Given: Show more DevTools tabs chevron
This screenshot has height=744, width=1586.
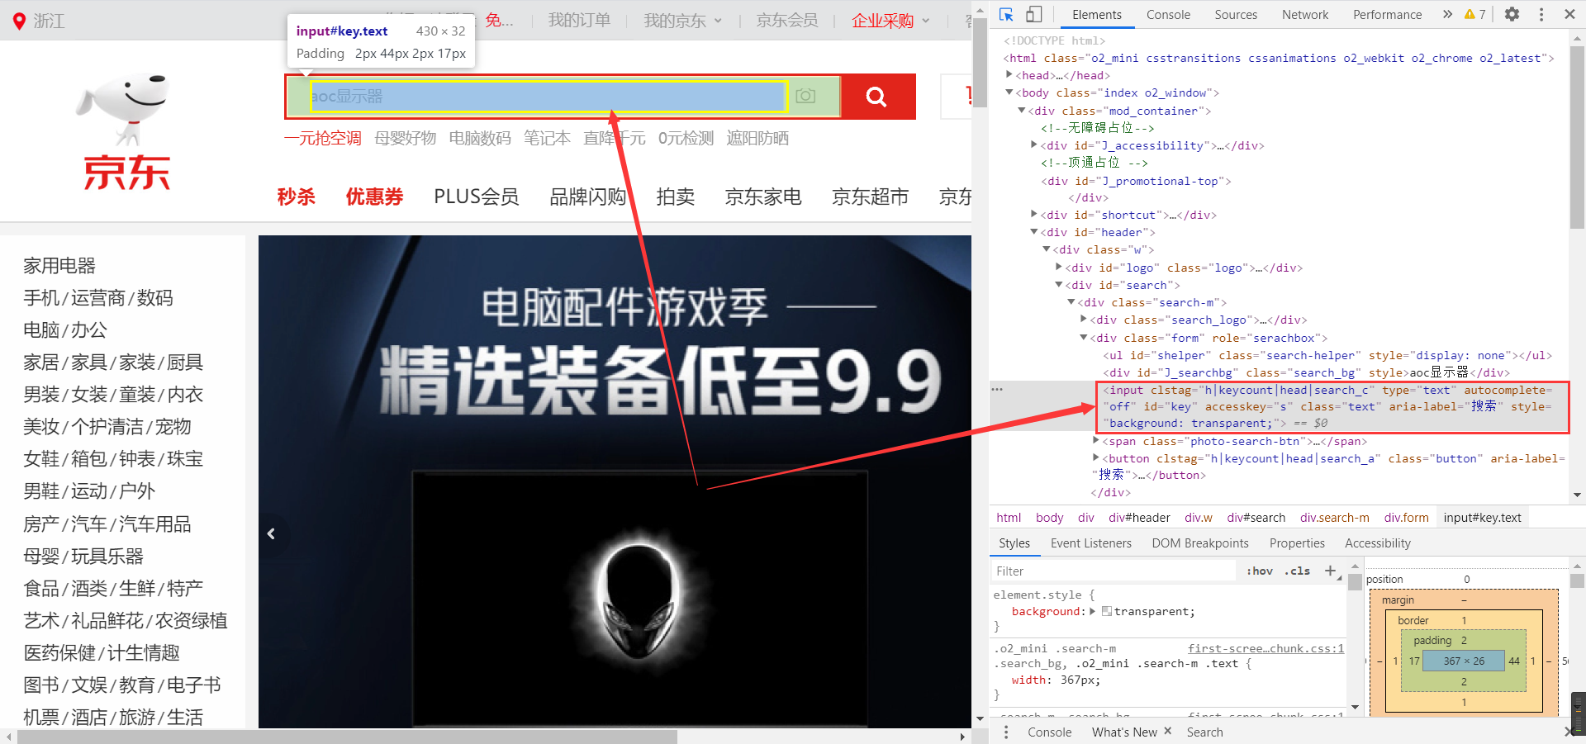Looking at the screenshot, I should click(x=1447, y=14).
